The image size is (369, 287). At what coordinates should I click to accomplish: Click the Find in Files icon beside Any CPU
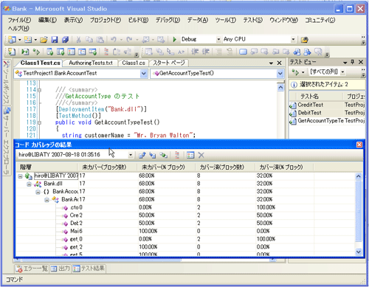tap(305, 40)
